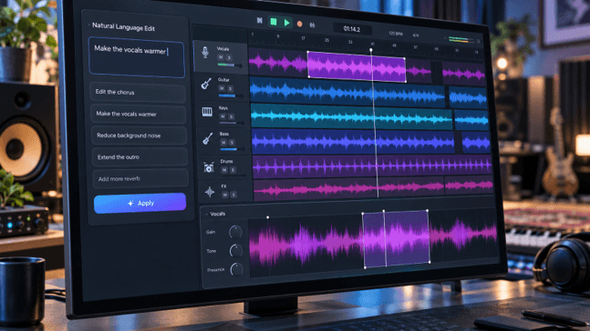
Task: Click the selected region in Vocals detail waveform
Action: tap(396, 238)
